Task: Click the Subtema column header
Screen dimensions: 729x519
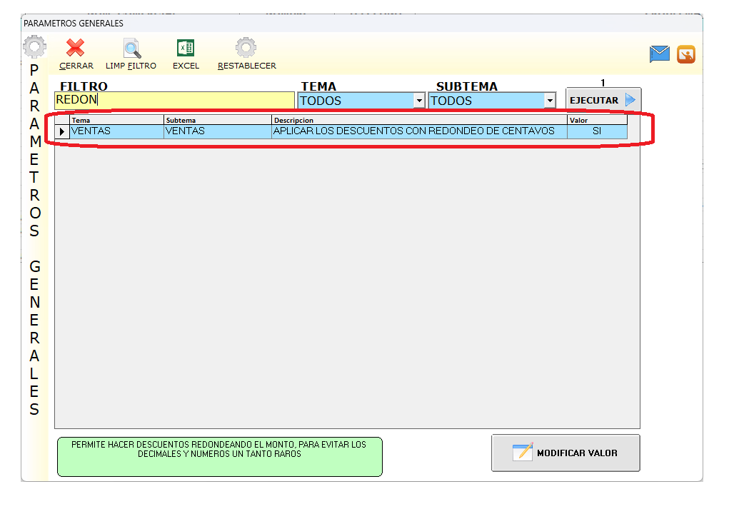Action: pos(217,120)
